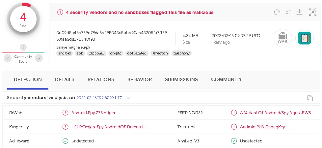Click the APK android file type icon
322x148 pixels.
[283, 38]
